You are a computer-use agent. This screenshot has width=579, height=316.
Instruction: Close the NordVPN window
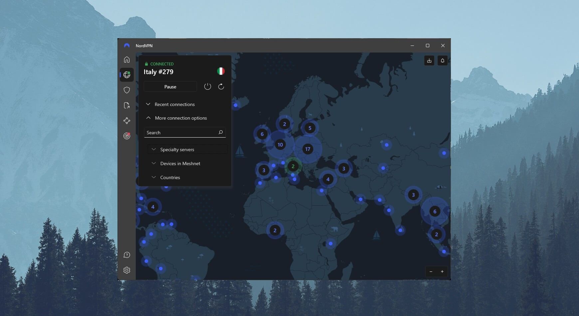443,46
